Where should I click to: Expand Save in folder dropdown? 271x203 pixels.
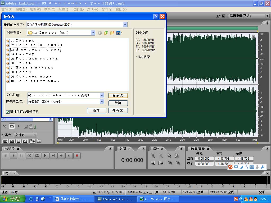pyautogui.click(x=93, y=33)
